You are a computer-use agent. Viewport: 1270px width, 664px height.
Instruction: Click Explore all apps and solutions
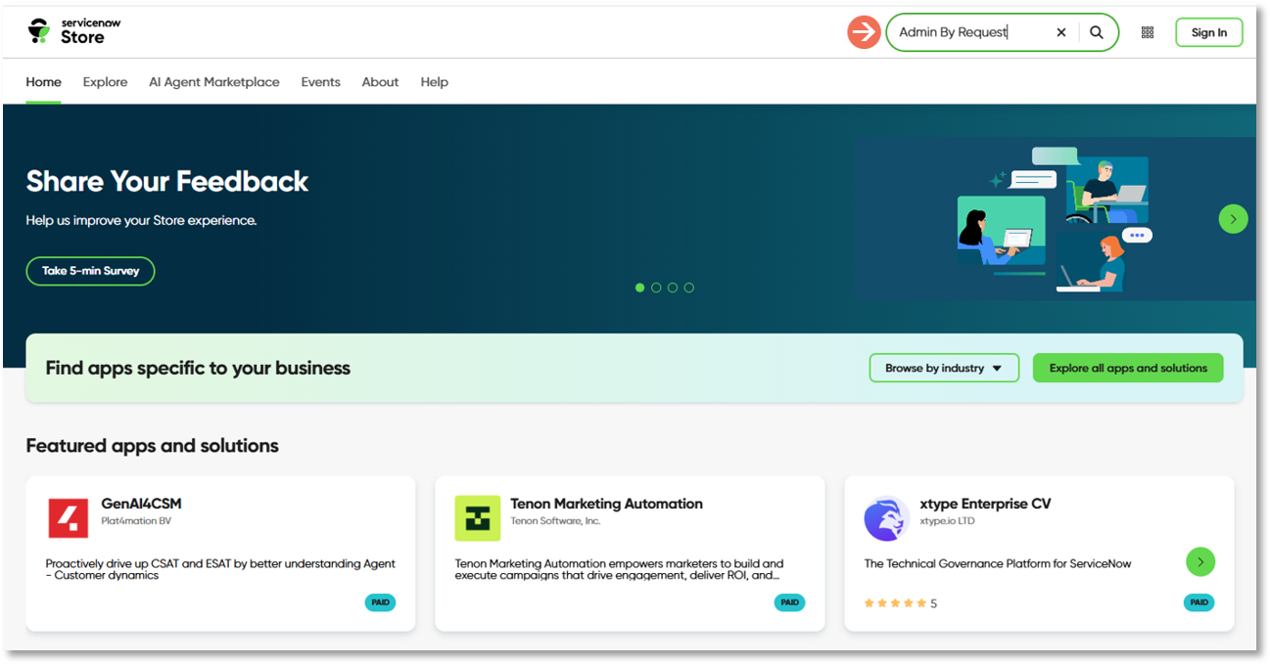(x=1128, y=368)
